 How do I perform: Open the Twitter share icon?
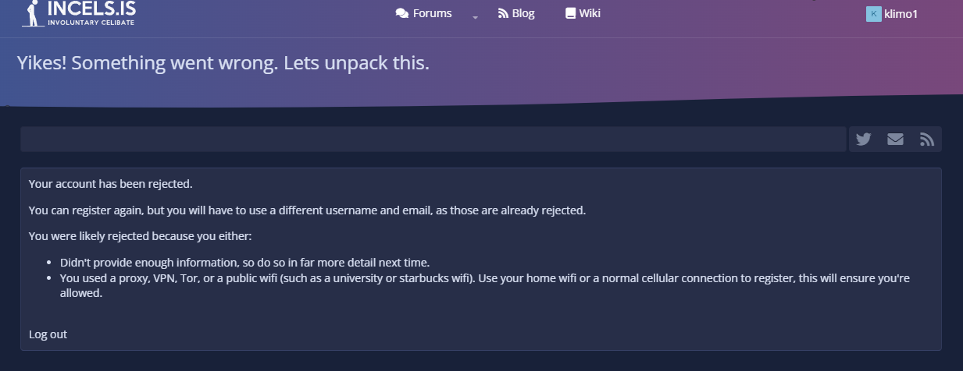tap(863, 140)
